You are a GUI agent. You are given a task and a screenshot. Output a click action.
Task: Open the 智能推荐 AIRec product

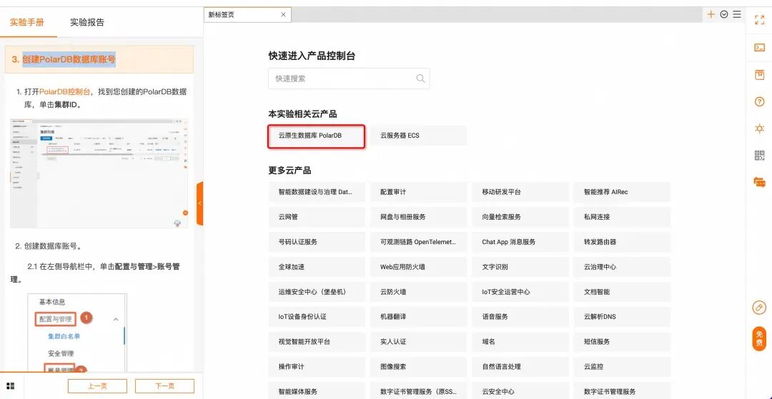point(623,192)
